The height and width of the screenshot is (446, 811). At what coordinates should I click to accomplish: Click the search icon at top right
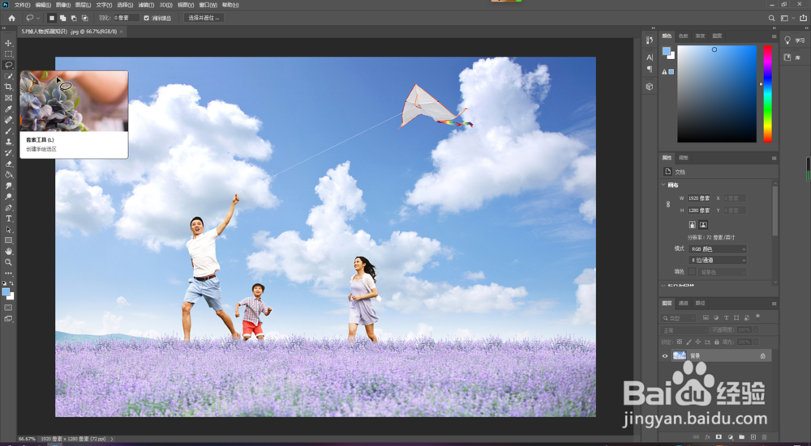click(771, 18)
